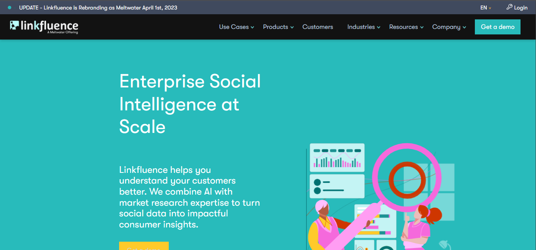The image size is (536, 250).
Task: Click the Login link
Action: click(x=521, y=8)
